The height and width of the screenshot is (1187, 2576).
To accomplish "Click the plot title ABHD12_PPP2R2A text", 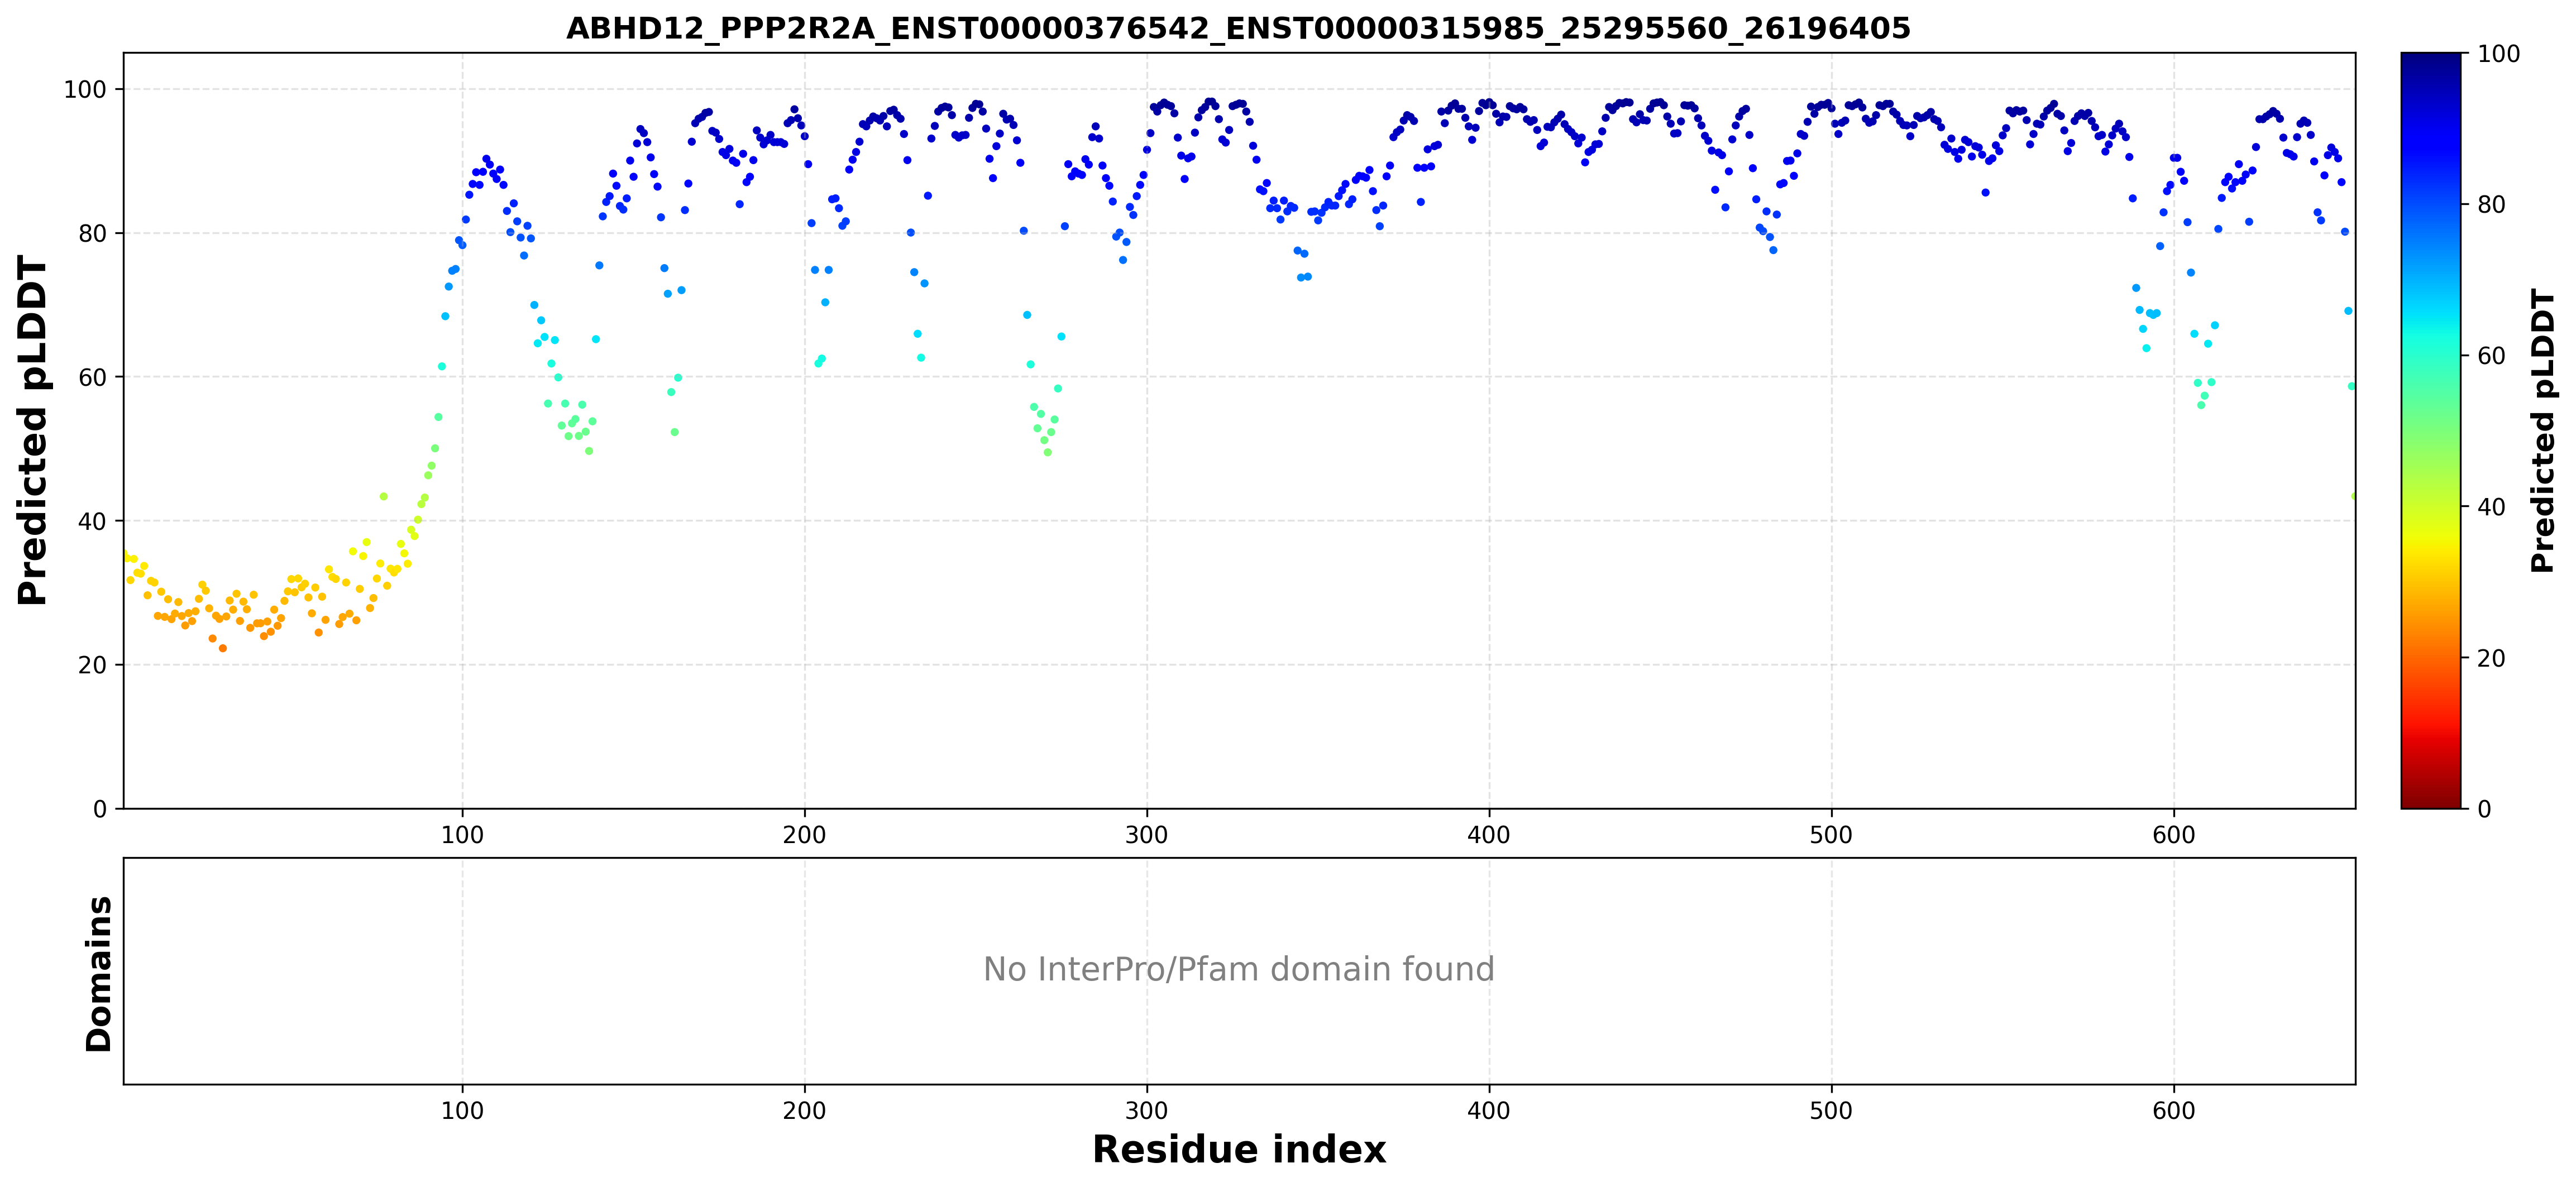I will click(1238, 28).
